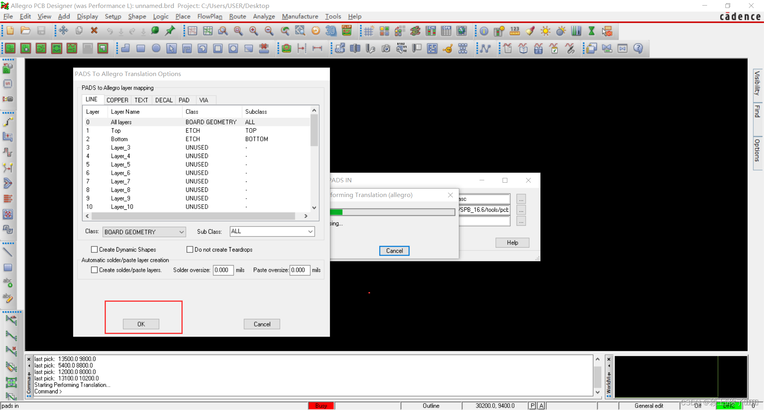Open the Route menu
The width and height of the screenshot is (764, 410).
tap(238, 16)
